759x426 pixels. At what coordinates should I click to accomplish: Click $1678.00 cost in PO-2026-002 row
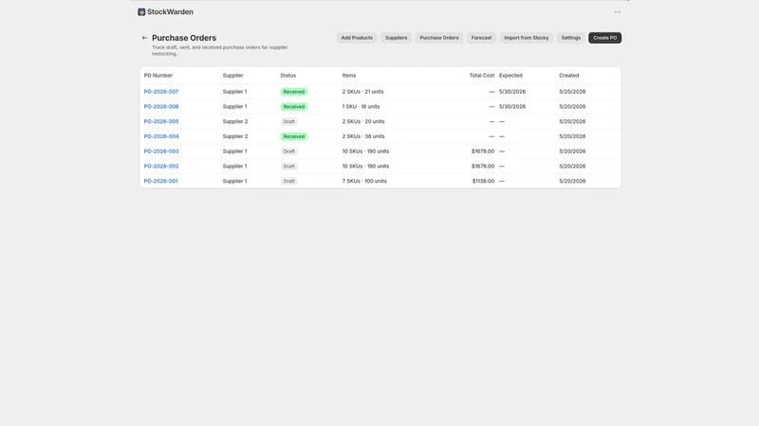483,167
